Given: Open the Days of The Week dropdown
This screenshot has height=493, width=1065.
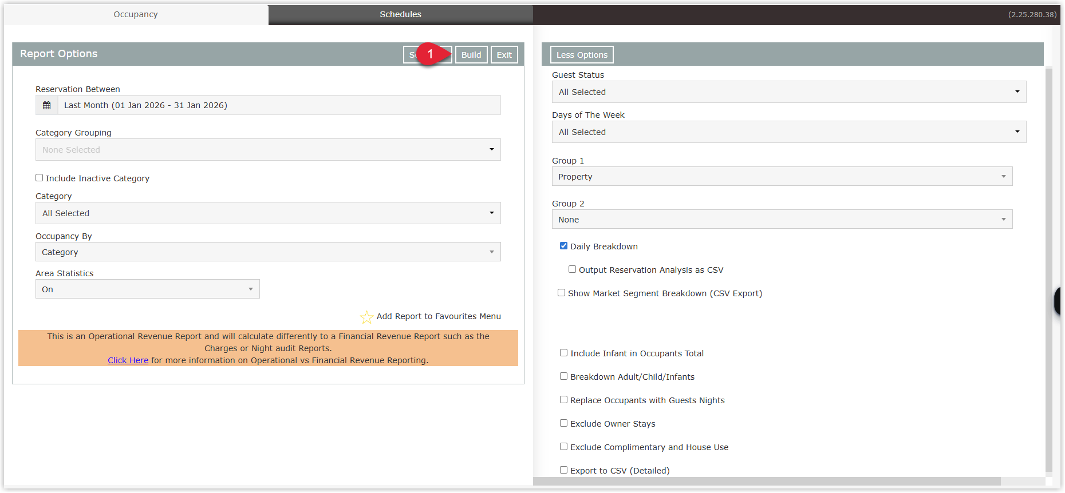Looking at the screenshot, I should (789, 132).
